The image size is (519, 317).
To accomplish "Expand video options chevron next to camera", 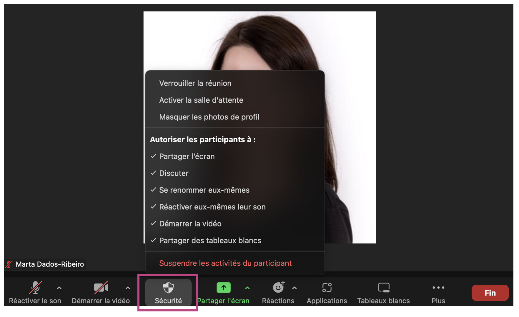I will pyautogui.click(x=128, y=288).
